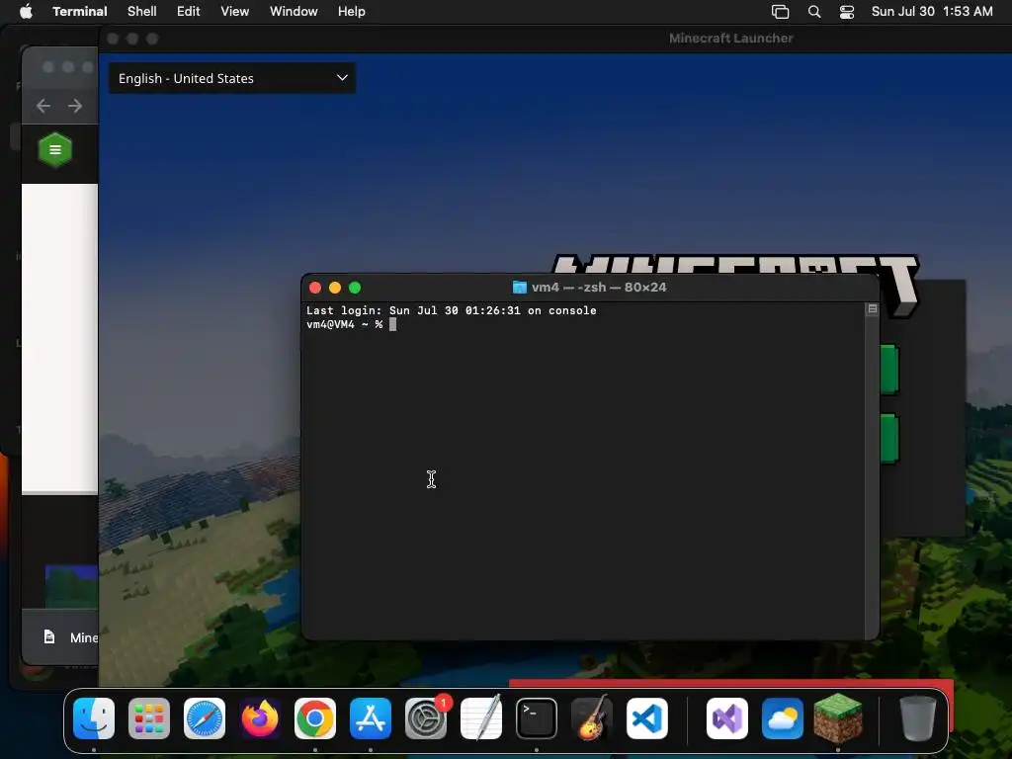Open the App Store dock icon

pyautogui.click(x=371, y=718)
